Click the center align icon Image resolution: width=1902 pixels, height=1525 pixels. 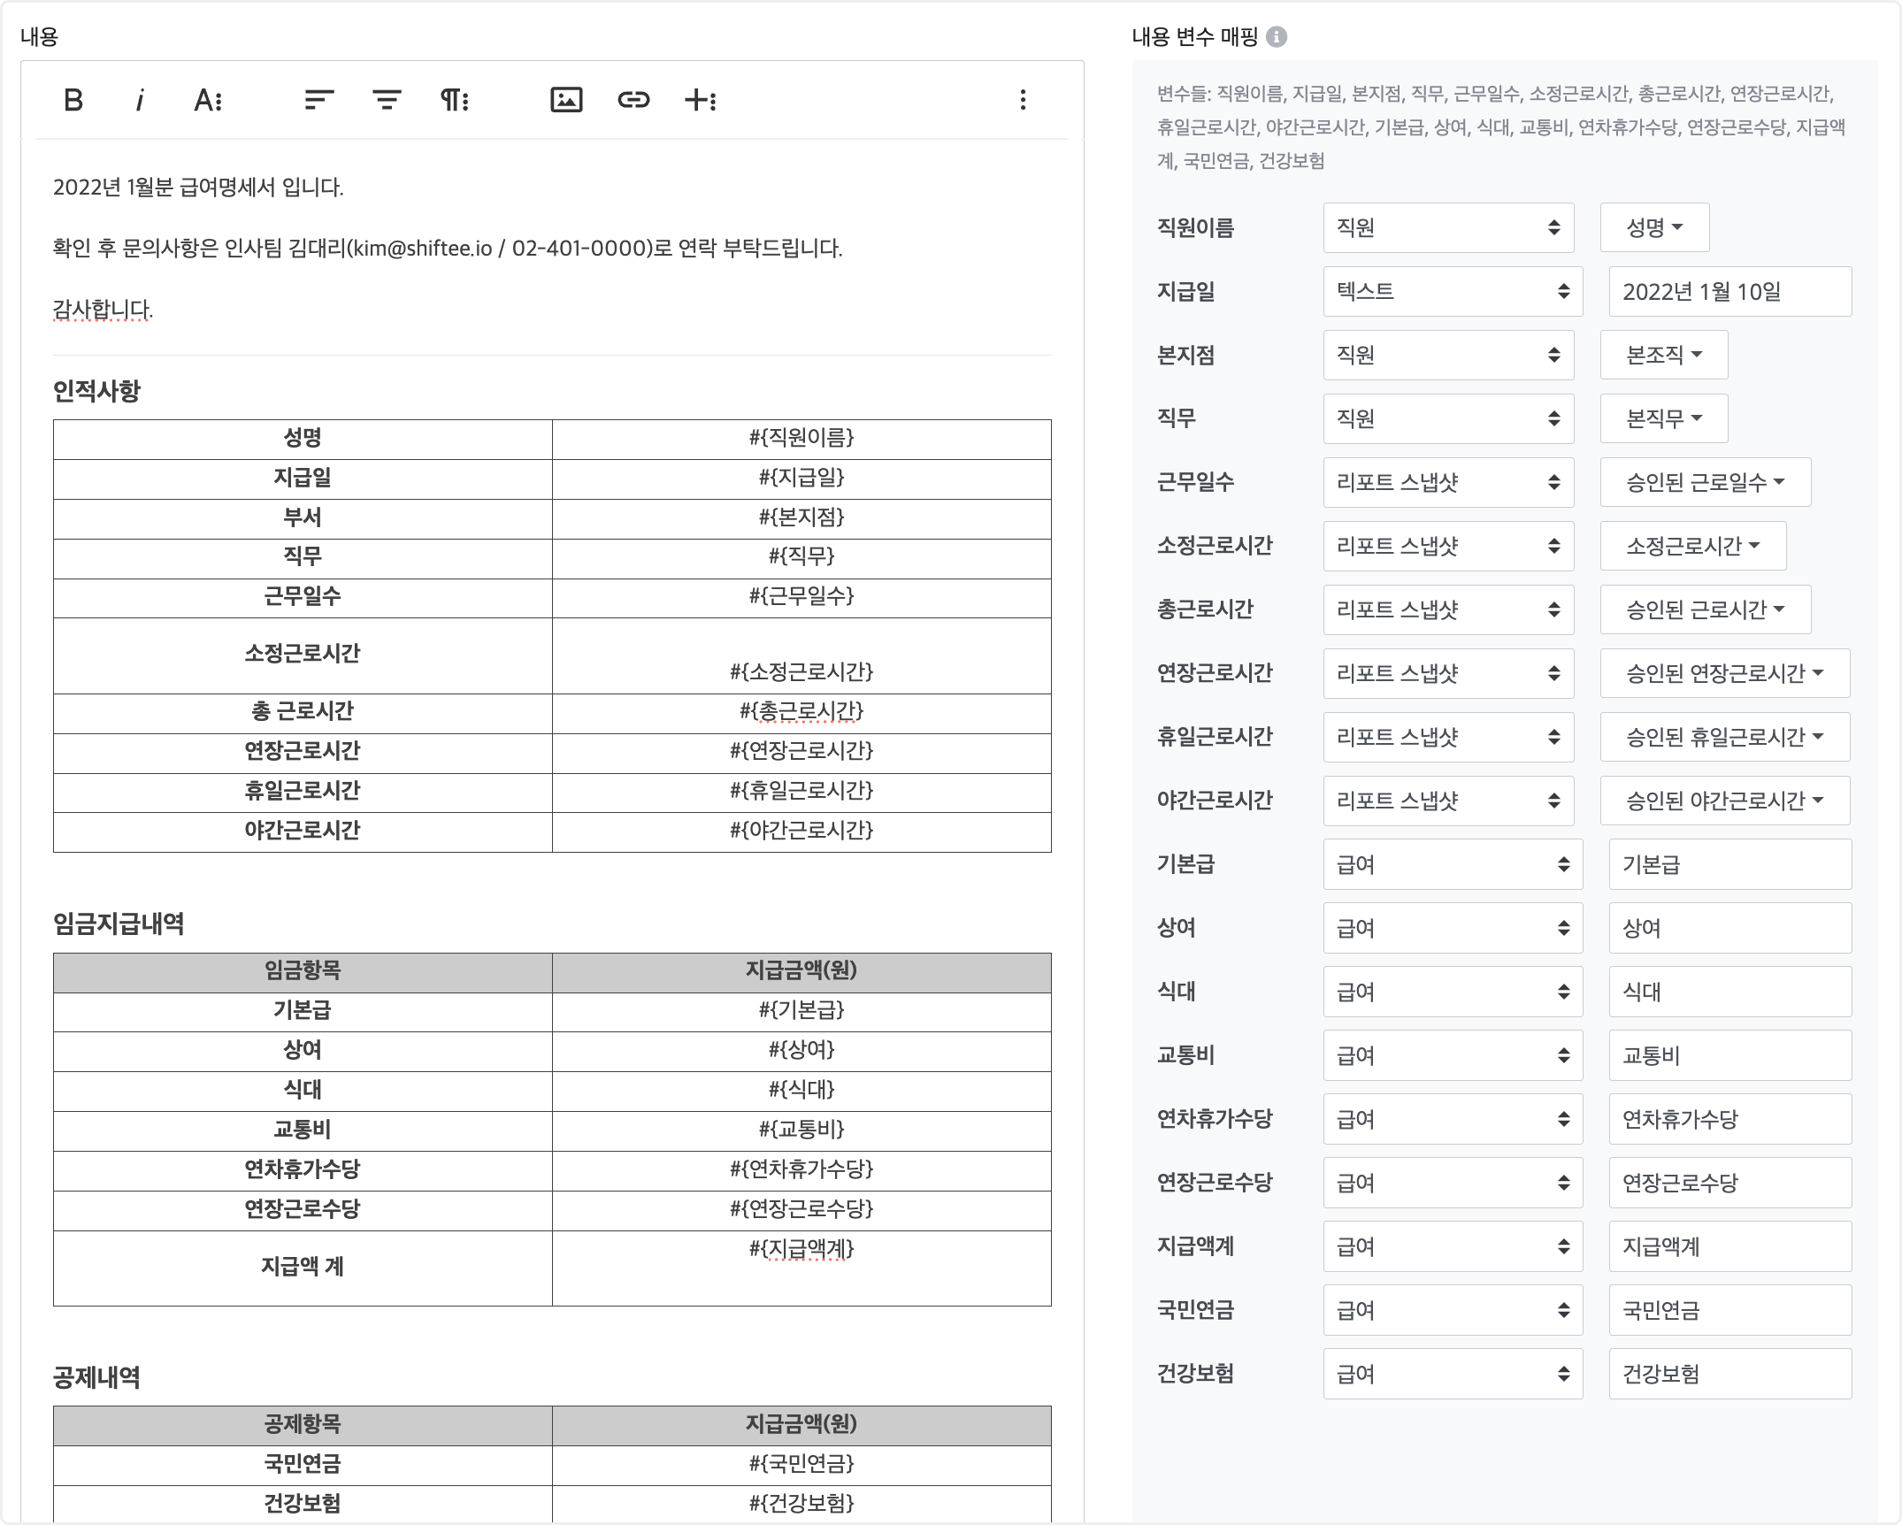(387, 100)
